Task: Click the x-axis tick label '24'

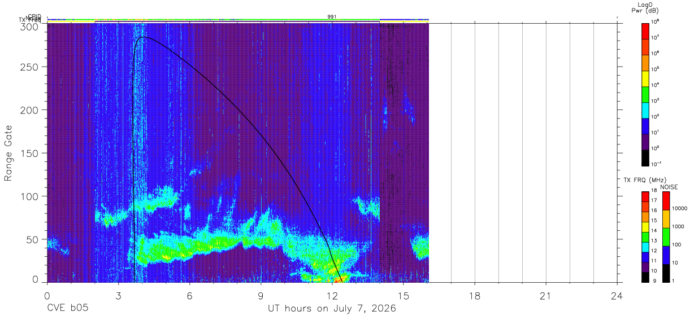Action: pos(617,296)
